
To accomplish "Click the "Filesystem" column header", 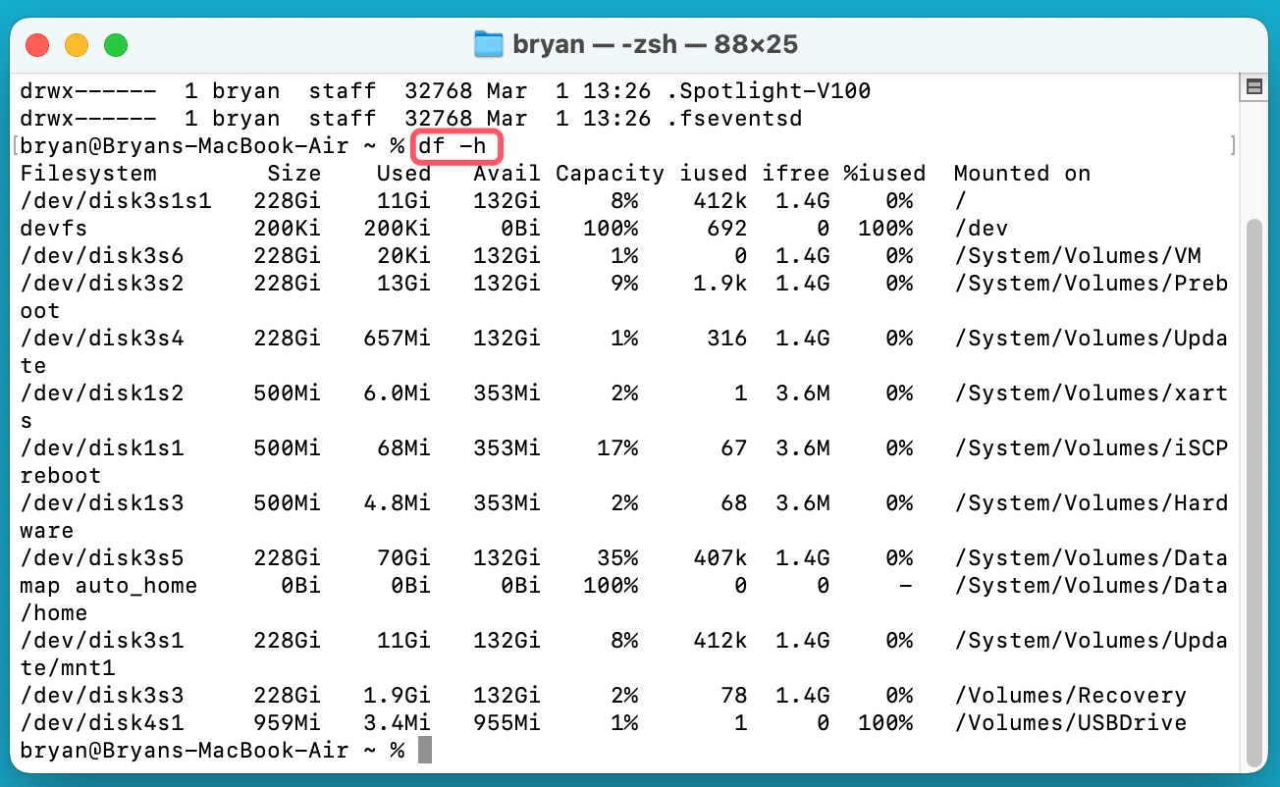I will click(88, 174).
